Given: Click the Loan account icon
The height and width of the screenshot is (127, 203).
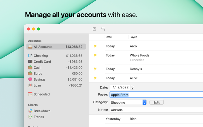Looking at the screenshot, I should (x=30, y=85).
